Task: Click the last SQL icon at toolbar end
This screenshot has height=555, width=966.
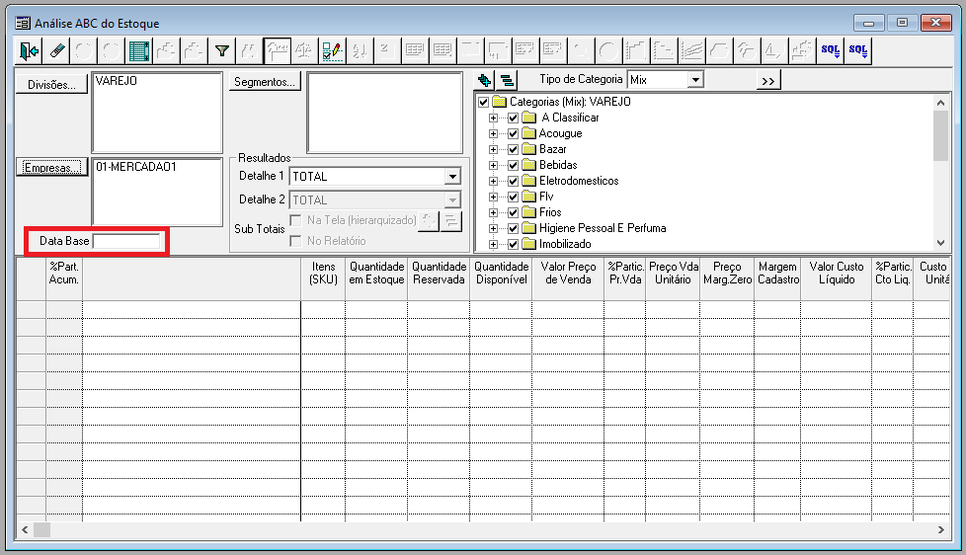Action: 857,50
